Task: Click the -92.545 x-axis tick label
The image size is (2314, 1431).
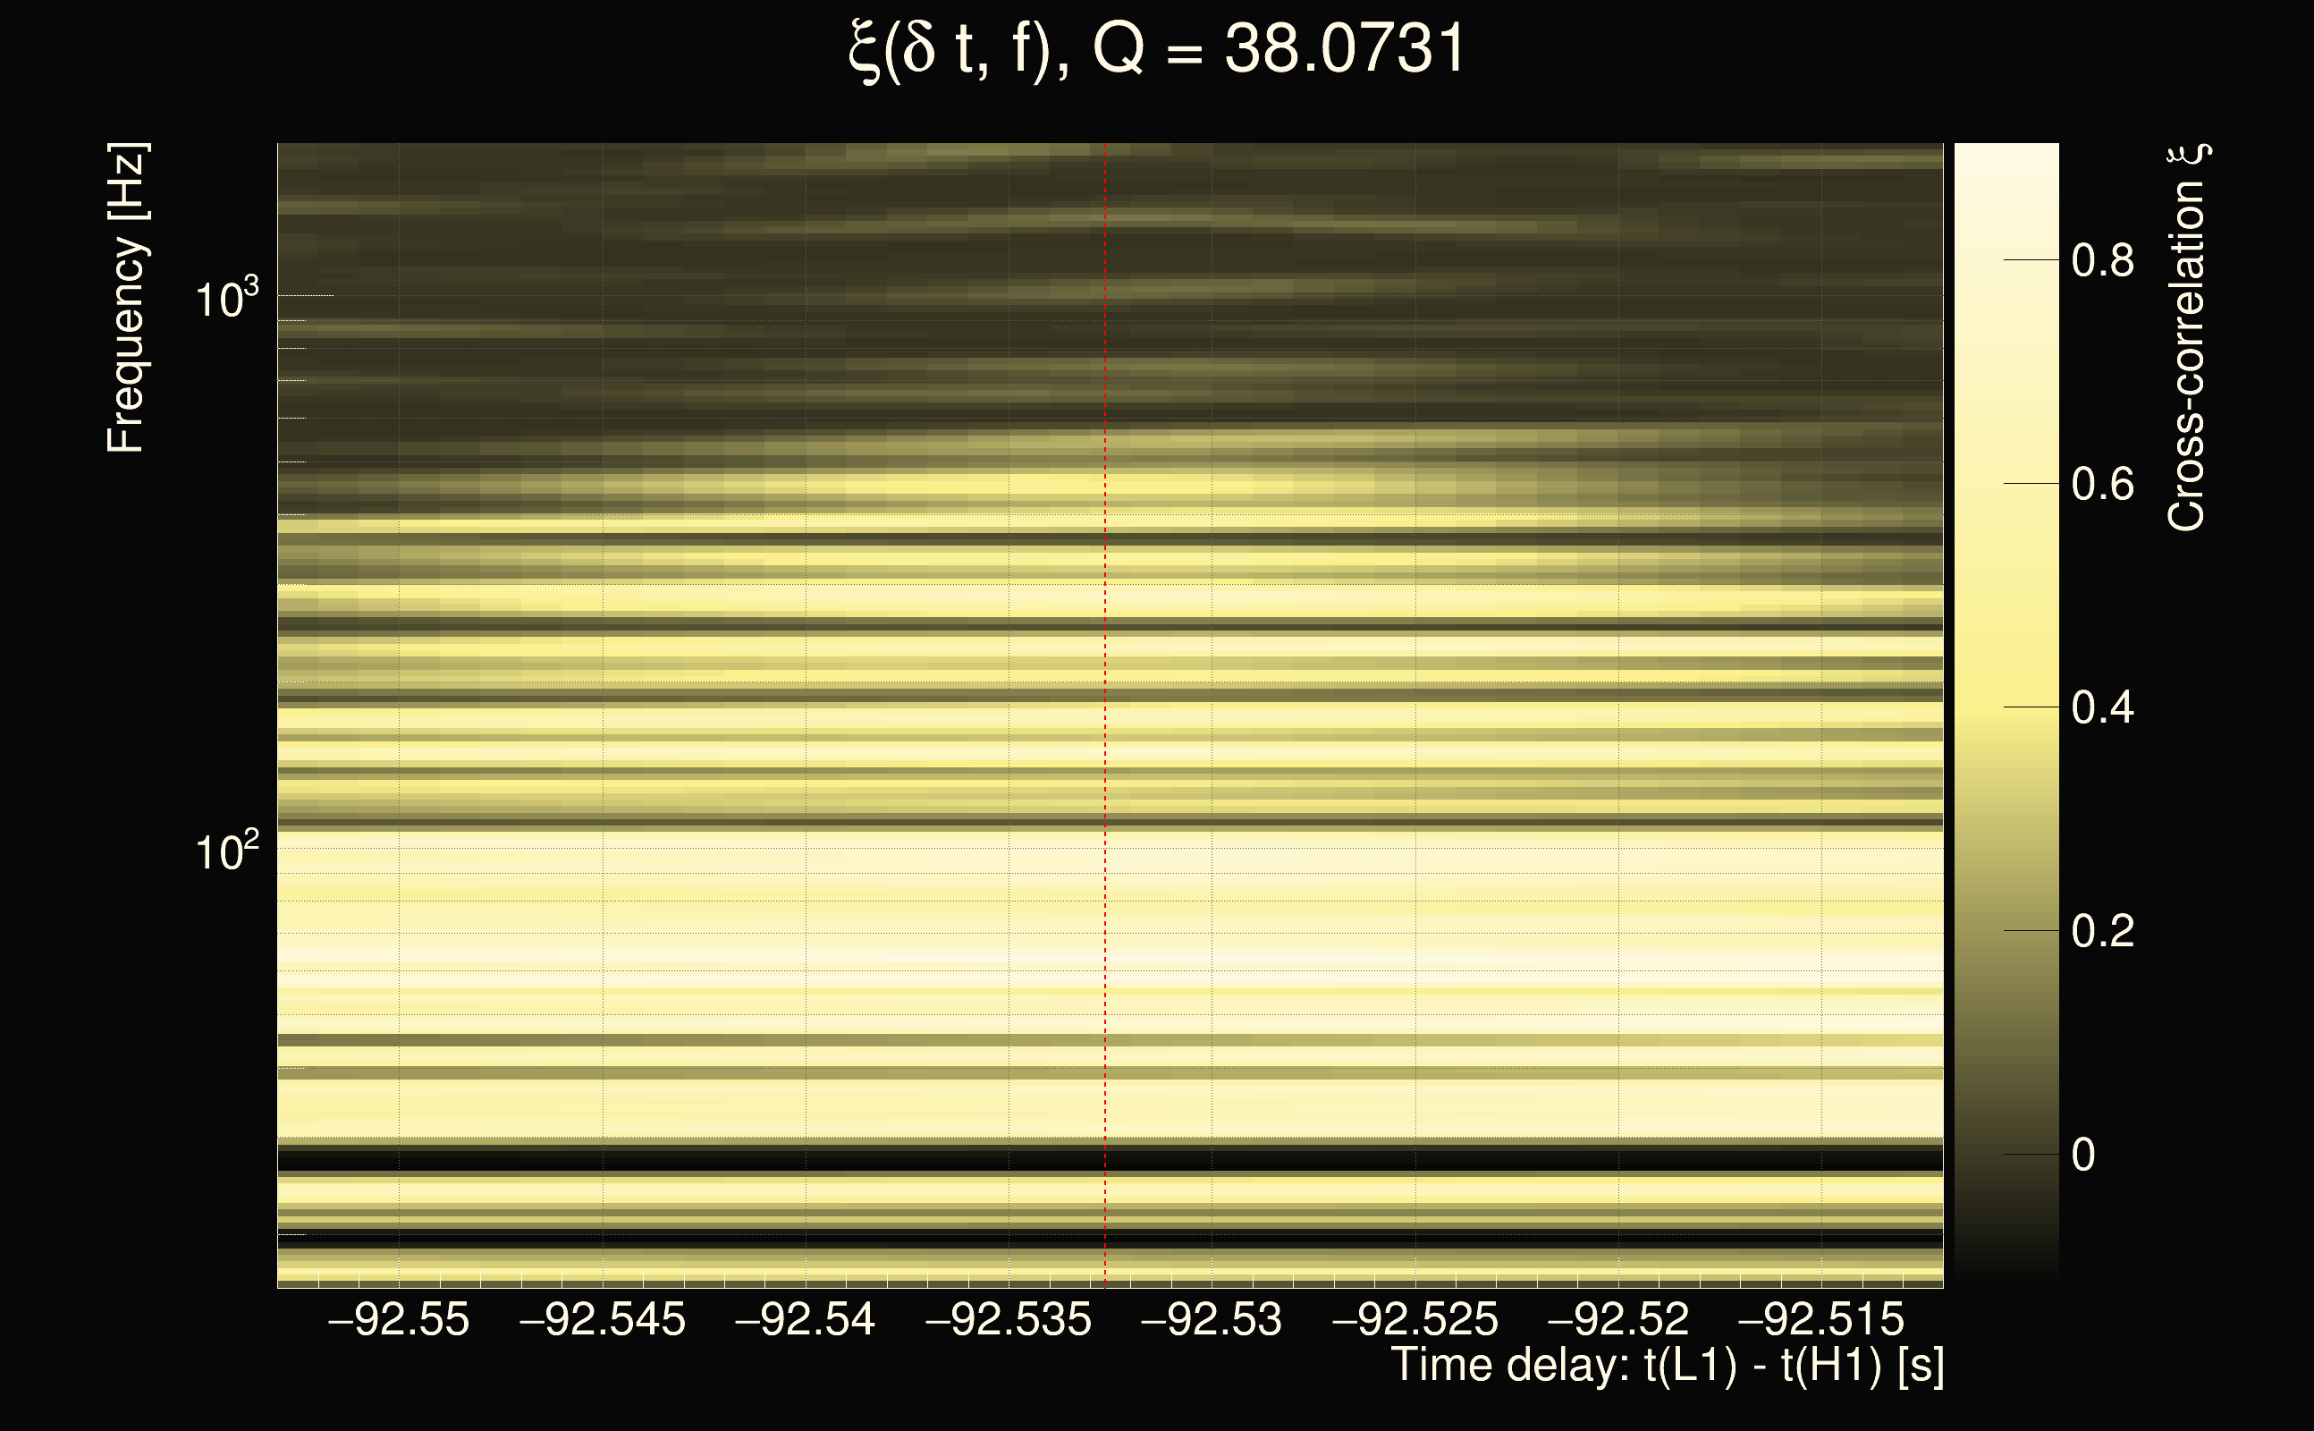Action: [603, 1319]
